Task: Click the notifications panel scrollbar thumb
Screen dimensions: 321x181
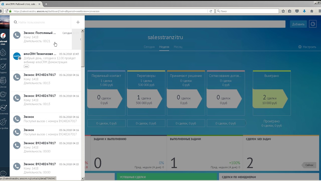Action: pos(83,50)
